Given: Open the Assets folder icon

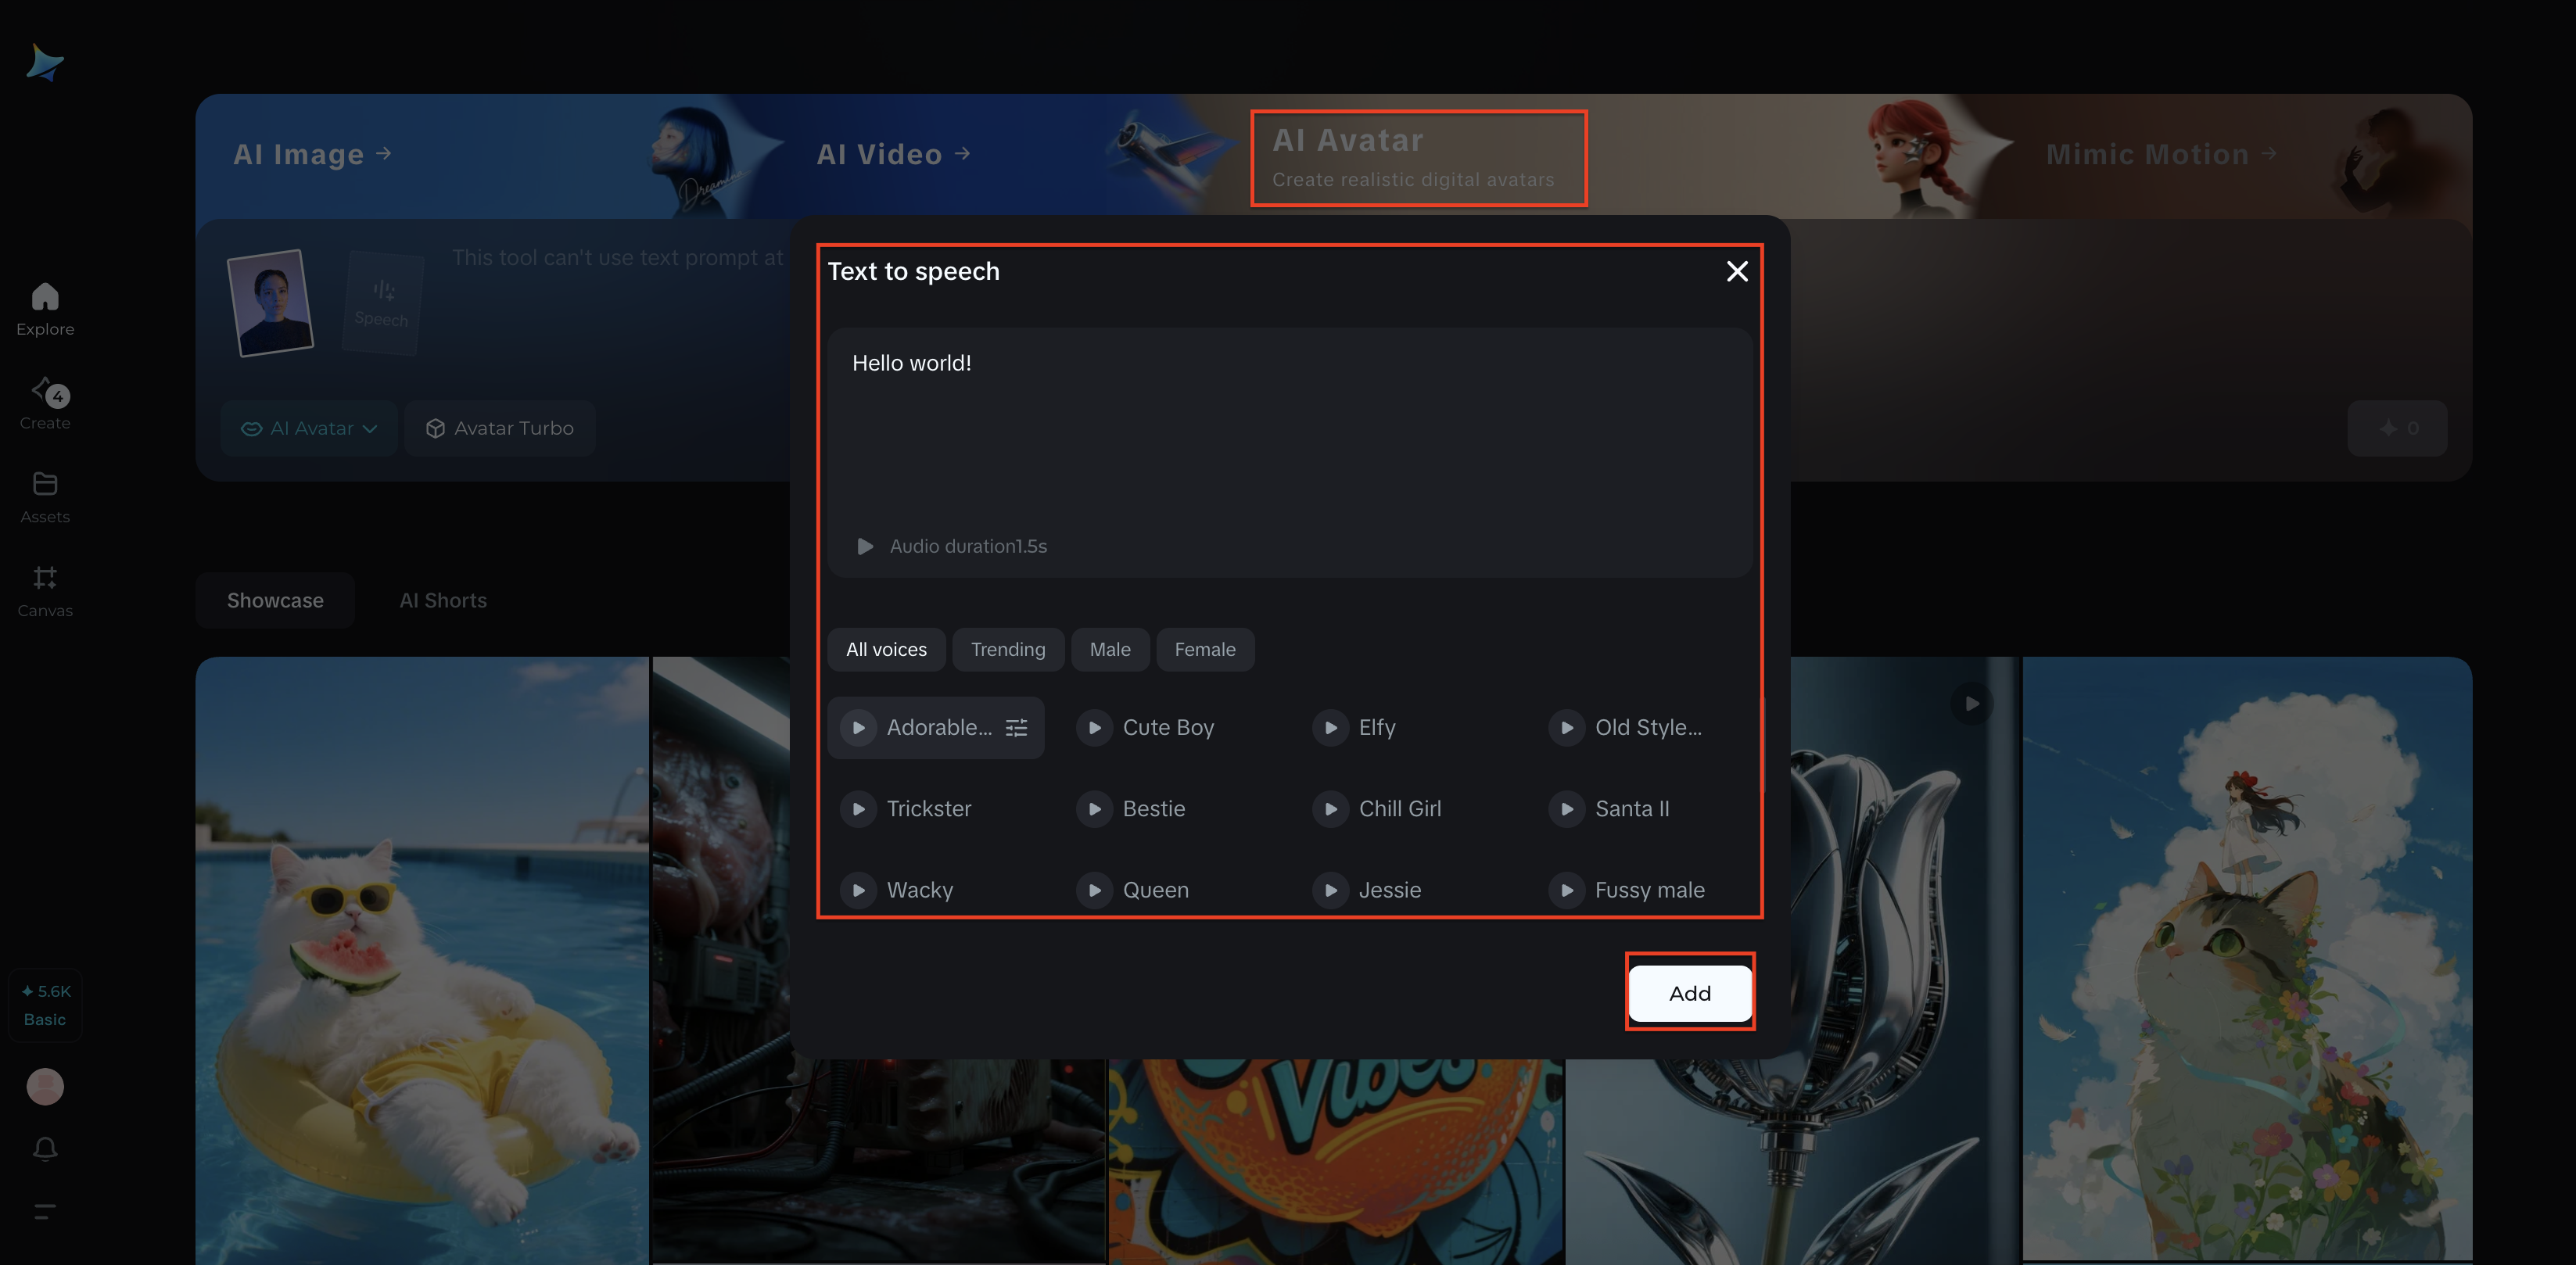Looking at the screenshot, I should (x=45, y=484).
